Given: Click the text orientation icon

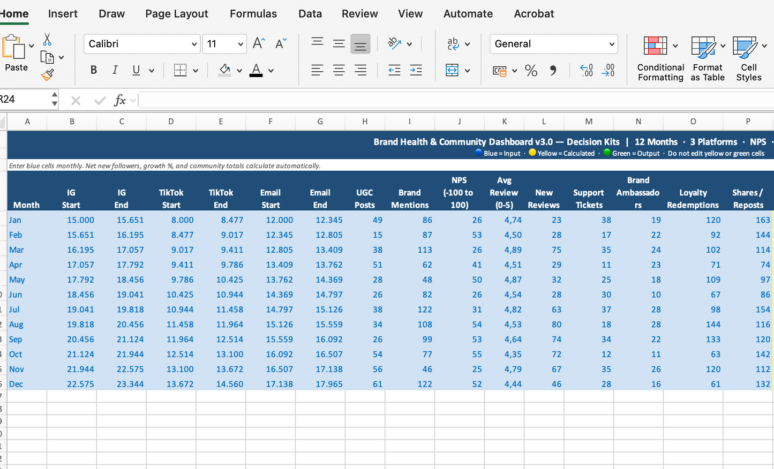Looking at the screenshot, I should click(x=395, y=43).
